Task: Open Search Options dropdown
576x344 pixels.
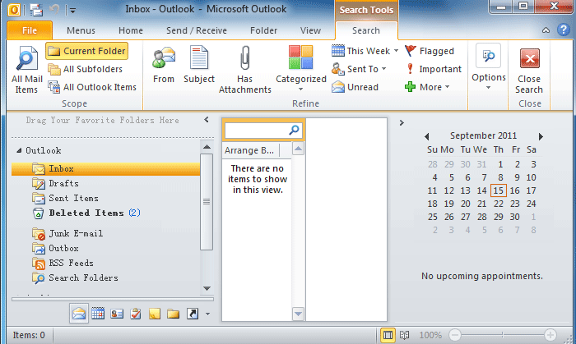Action: [489, 67]
